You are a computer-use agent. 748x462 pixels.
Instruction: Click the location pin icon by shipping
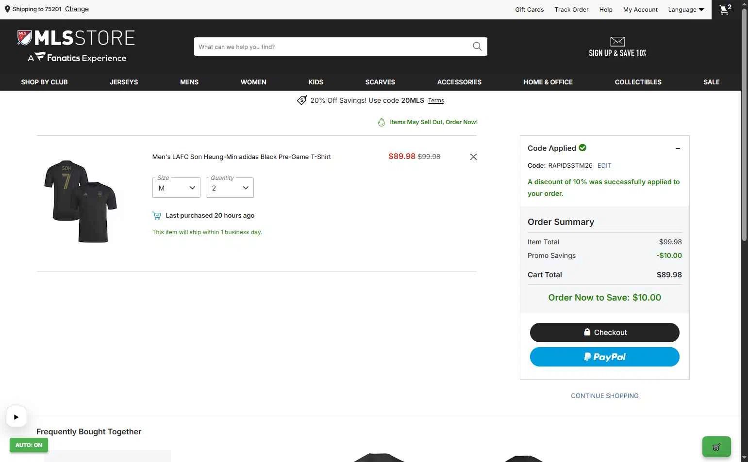pos(7,9)
